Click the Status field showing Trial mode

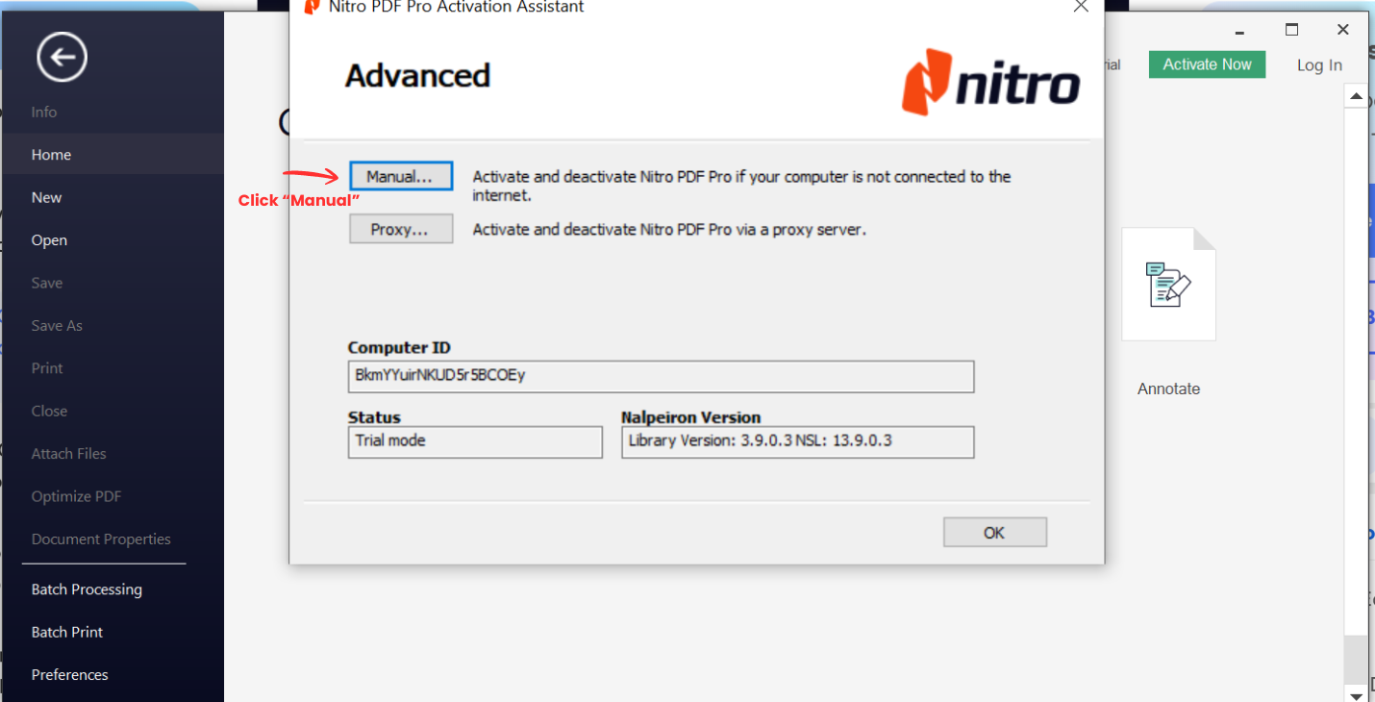point(475,441)
